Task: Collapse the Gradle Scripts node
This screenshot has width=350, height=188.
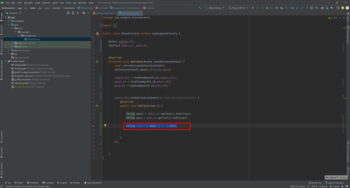Action: (x=5, y=61)
